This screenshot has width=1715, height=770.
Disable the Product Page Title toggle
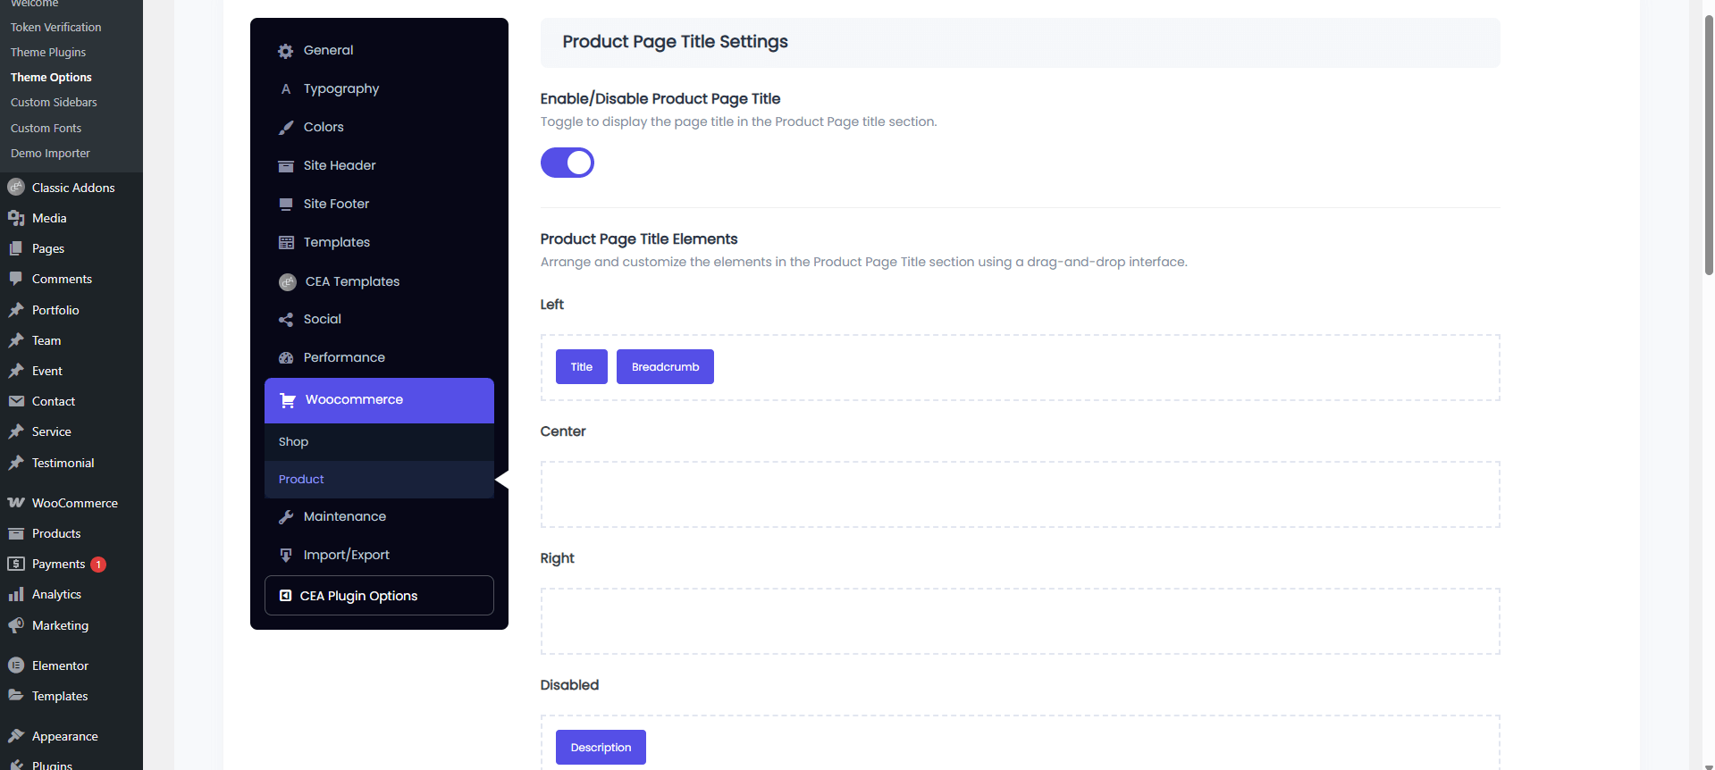click(567, 163)
